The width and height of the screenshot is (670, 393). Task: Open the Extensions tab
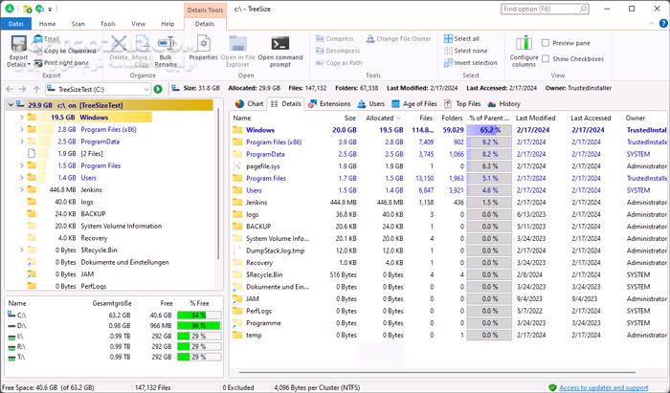[329, 103]
